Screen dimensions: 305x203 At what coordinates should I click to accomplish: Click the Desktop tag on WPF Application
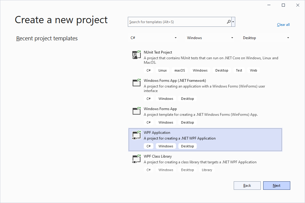(187, 146)
